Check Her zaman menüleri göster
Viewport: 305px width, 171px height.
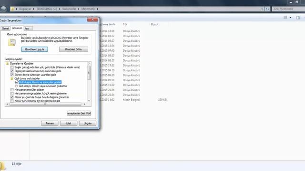12,90
